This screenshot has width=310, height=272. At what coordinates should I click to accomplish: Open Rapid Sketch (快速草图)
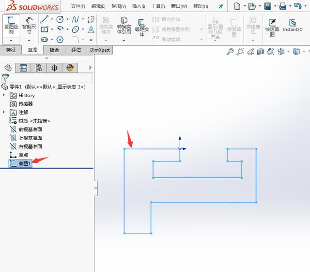pos(272,28)
